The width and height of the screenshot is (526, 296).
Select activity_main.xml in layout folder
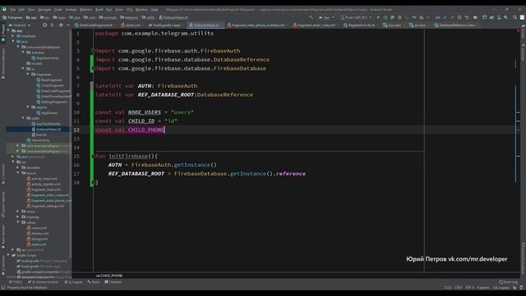[44, 178]
